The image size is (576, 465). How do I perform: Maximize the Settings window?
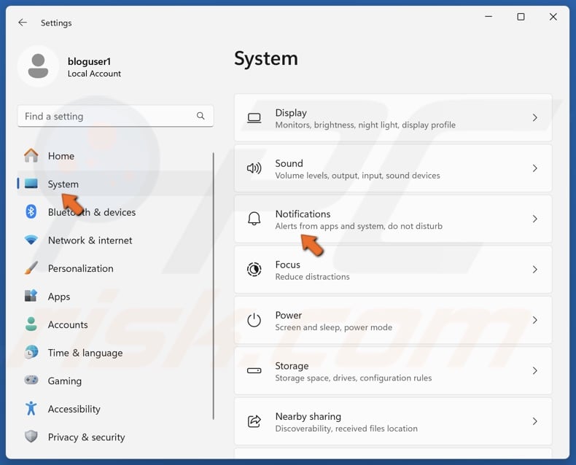click(x=521, y=17)
